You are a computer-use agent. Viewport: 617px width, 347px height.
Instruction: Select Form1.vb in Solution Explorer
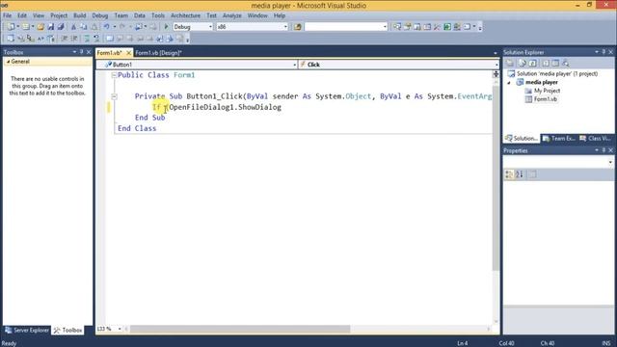[x=545, y=99]
